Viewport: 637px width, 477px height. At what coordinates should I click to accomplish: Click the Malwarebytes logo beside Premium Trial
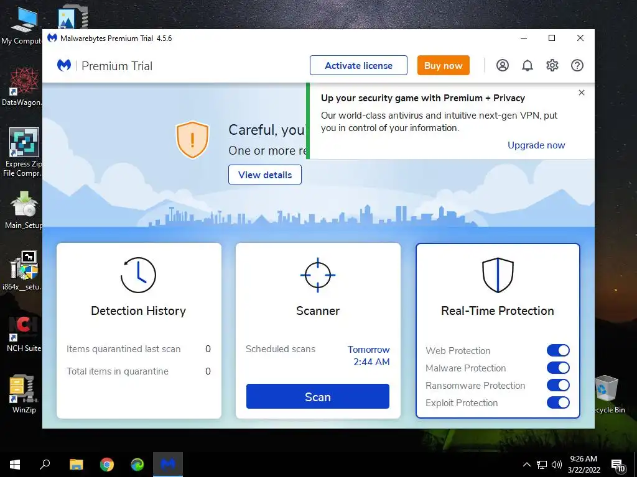[x=64, y=65]
